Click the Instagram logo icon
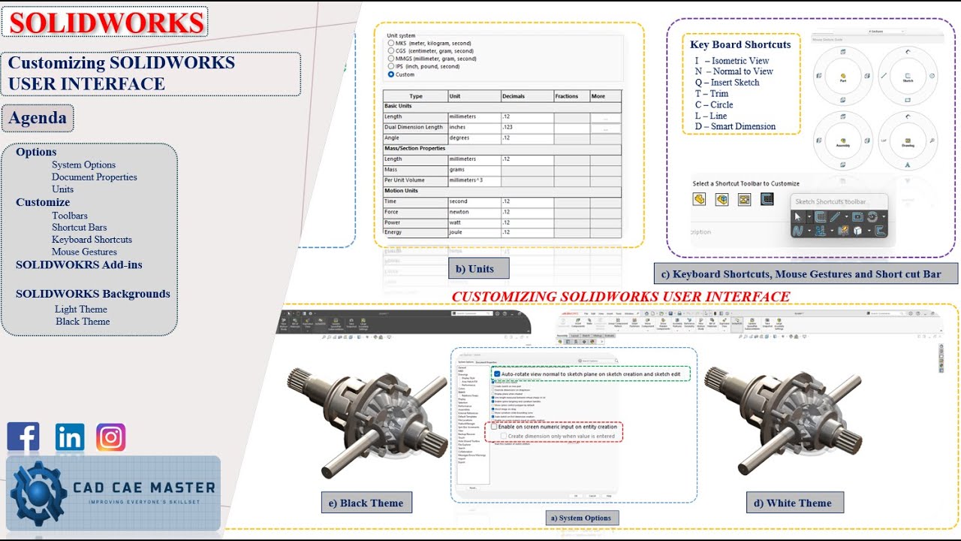This screenshot has height=541, width=961. click(x=111, y=437)
